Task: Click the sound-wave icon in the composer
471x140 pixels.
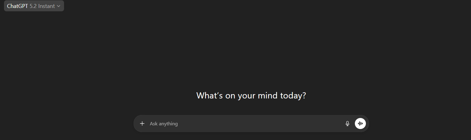Action: pos(360,123)
